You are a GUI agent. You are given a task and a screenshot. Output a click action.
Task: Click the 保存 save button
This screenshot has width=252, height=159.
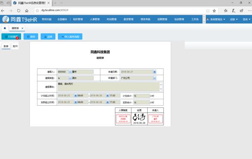click(31, 37)
